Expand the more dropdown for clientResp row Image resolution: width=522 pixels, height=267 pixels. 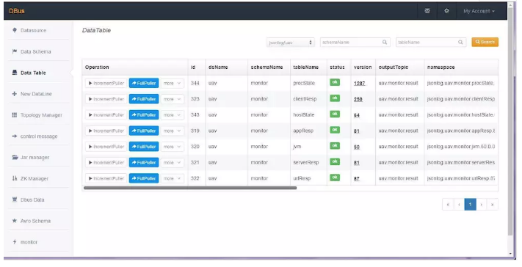click(x=172, y=99)
